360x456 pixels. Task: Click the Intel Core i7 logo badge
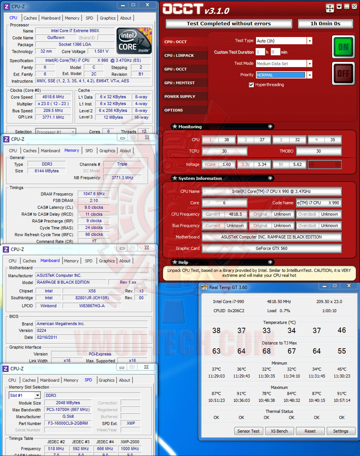(x=134, y=41)
